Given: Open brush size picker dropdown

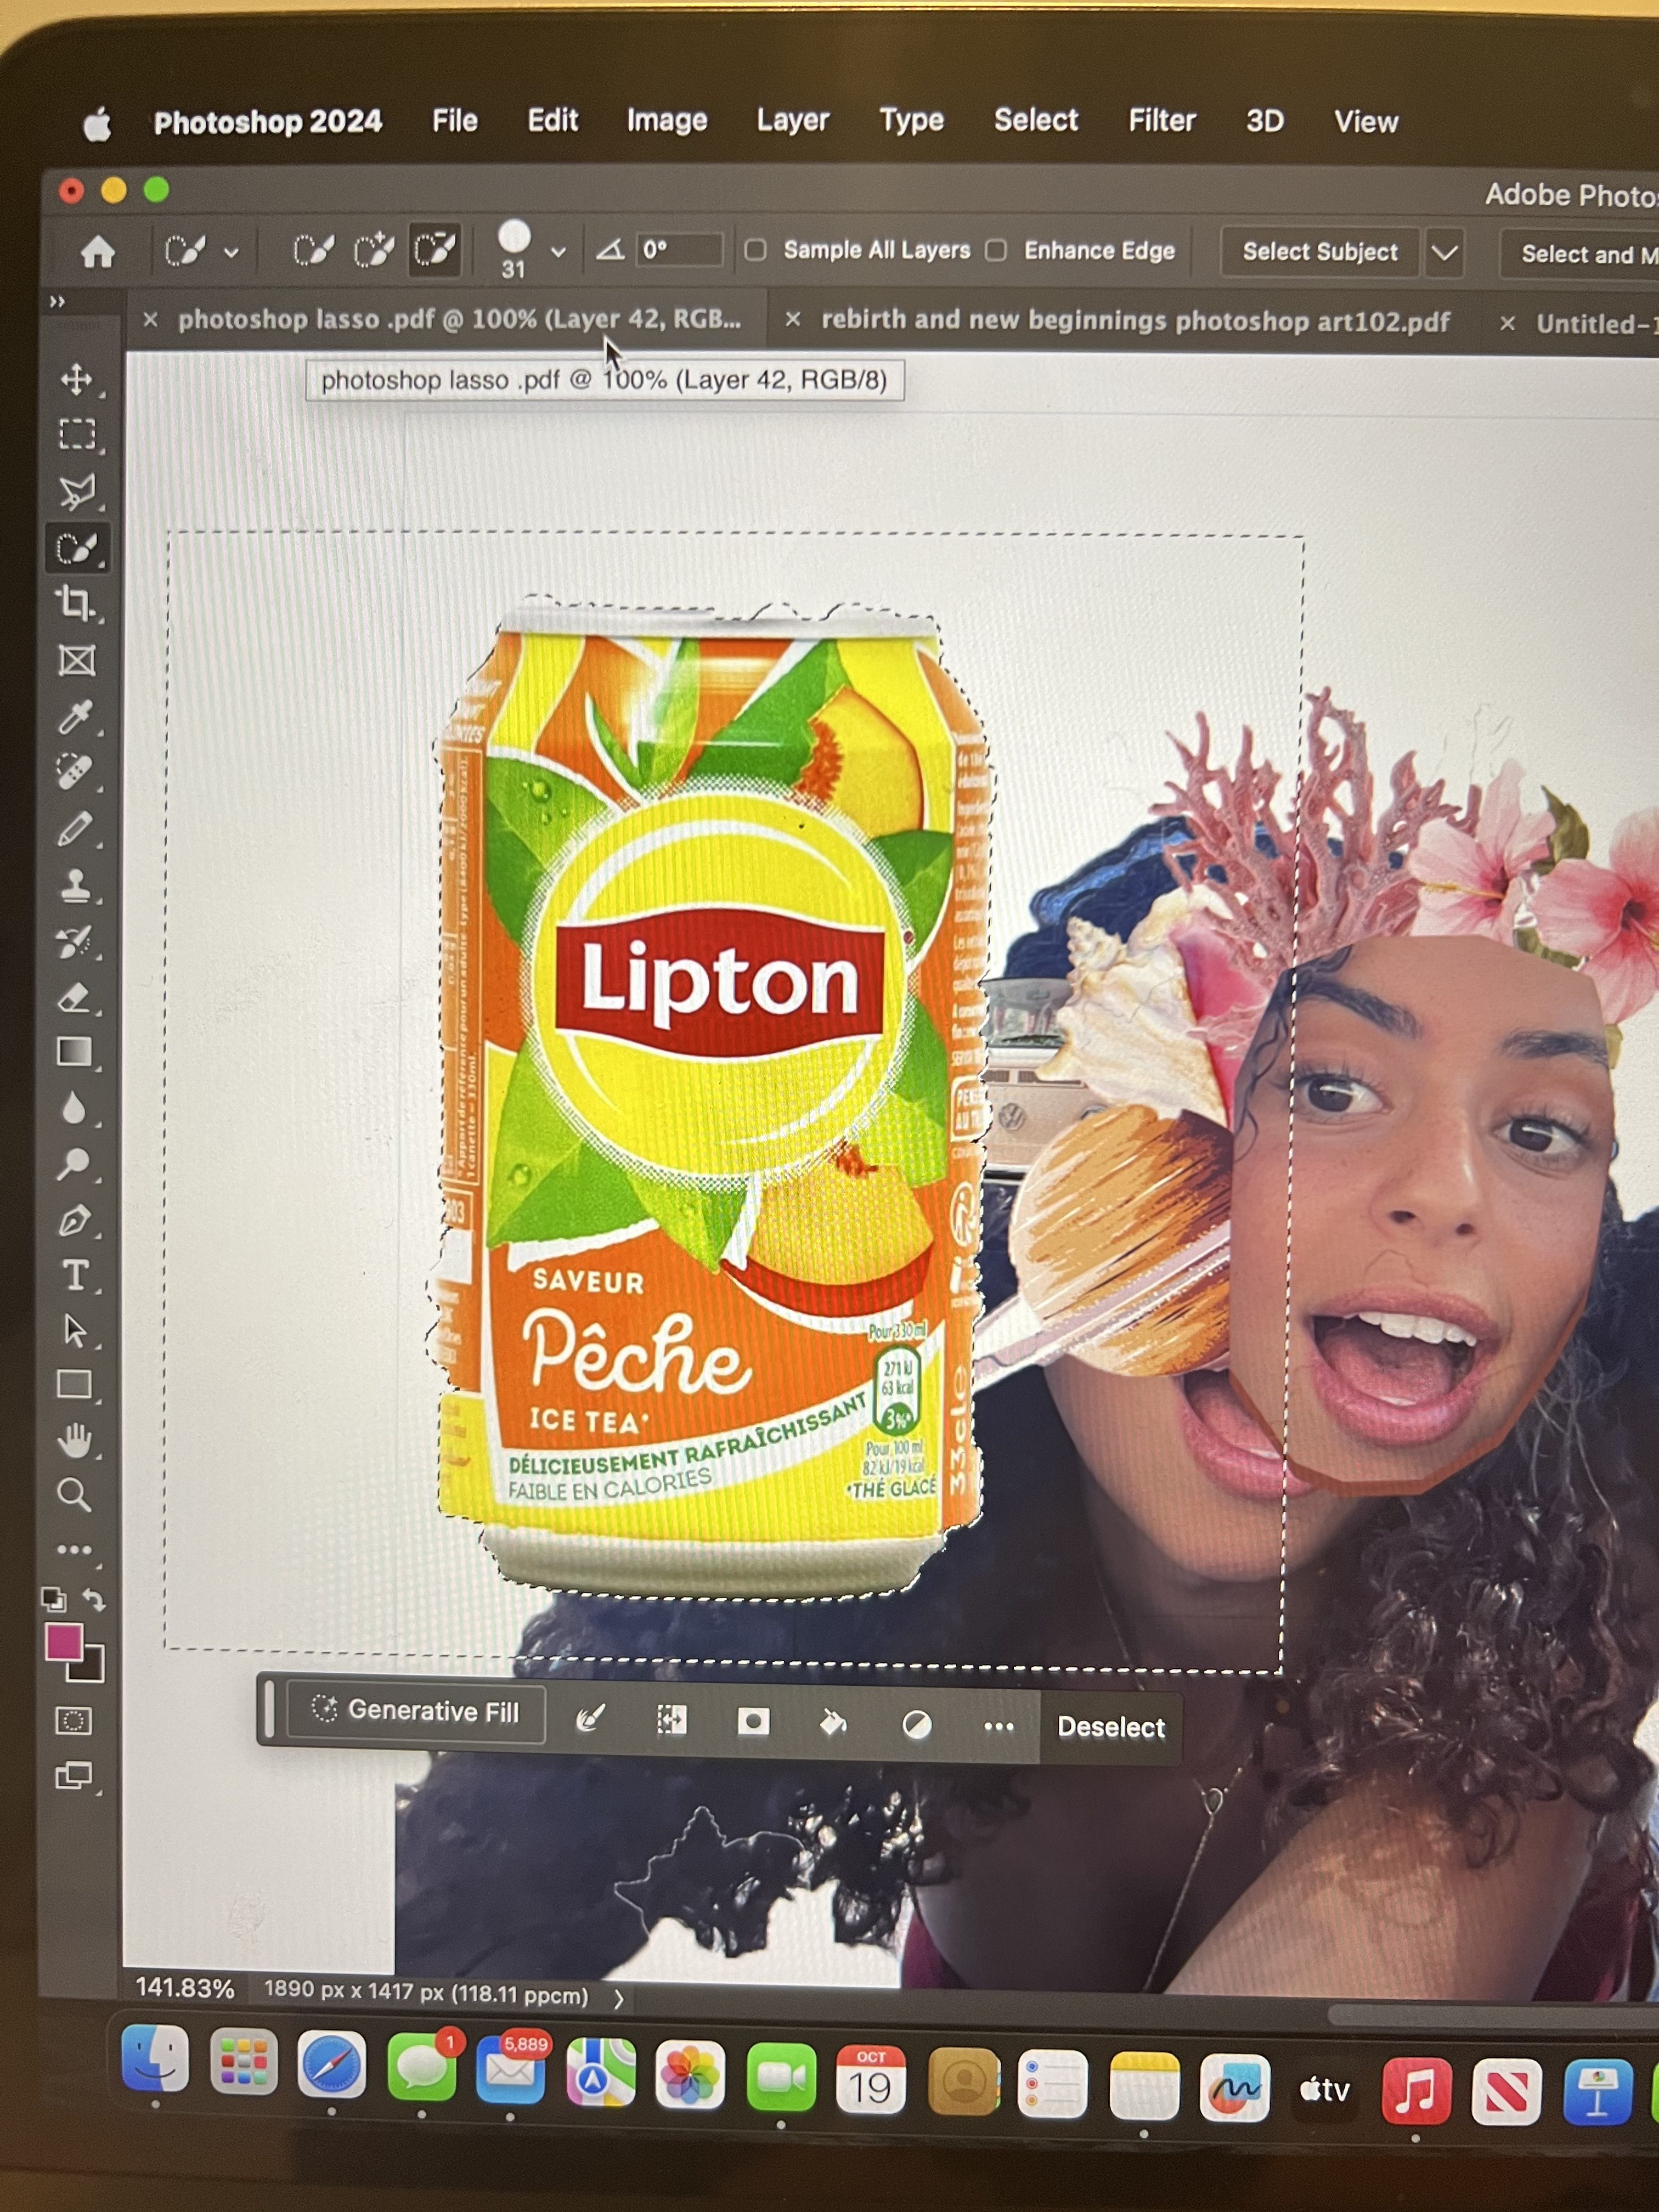Looking at the screenshot, I should click(558, 252).
